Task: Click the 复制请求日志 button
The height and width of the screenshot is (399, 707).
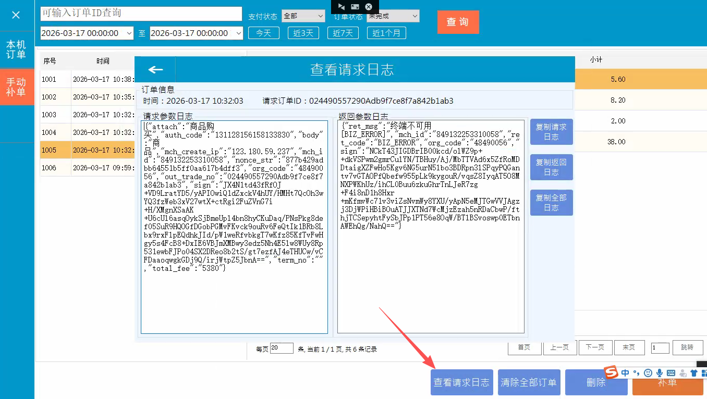Action: point(551,132)
